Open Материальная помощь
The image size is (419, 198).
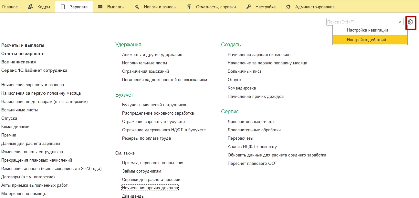(24, 194)
